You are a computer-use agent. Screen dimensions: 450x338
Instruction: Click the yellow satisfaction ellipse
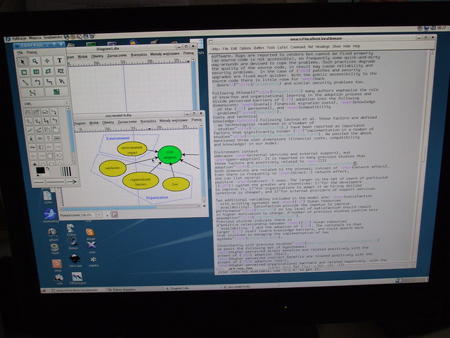tap(112, 168)
